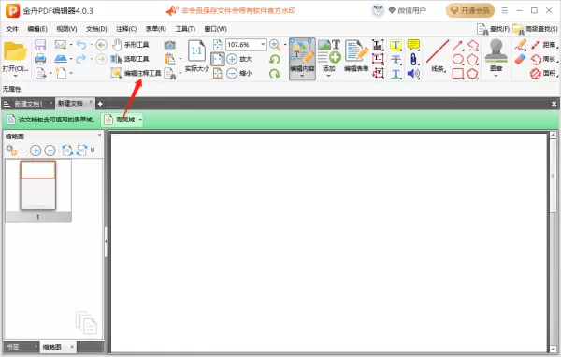Select the pencil freehand drawing tool

point(520,45)
